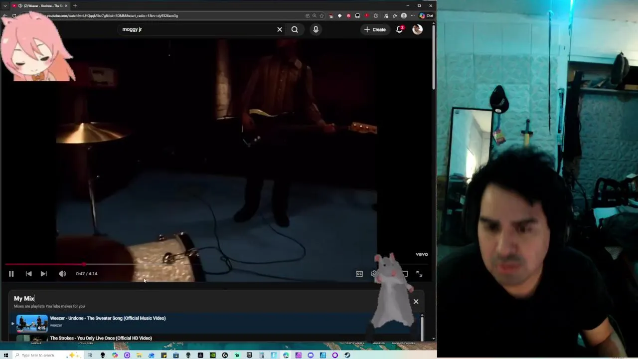Open YouTube account avatar menu
Viewport: 638px width, 359px height.
[417, 29]
